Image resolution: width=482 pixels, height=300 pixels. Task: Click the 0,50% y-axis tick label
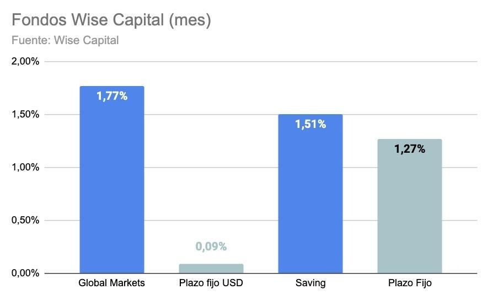coord(25,220)
